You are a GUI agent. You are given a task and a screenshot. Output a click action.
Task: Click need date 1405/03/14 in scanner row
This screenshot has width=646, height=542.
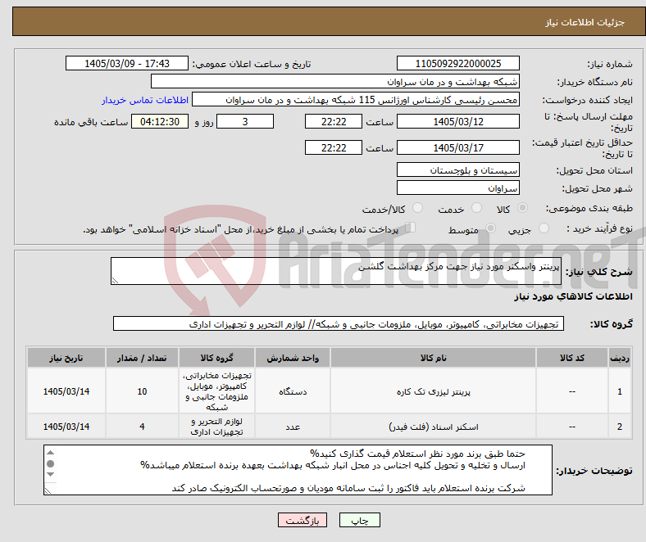tap(66, 427)
